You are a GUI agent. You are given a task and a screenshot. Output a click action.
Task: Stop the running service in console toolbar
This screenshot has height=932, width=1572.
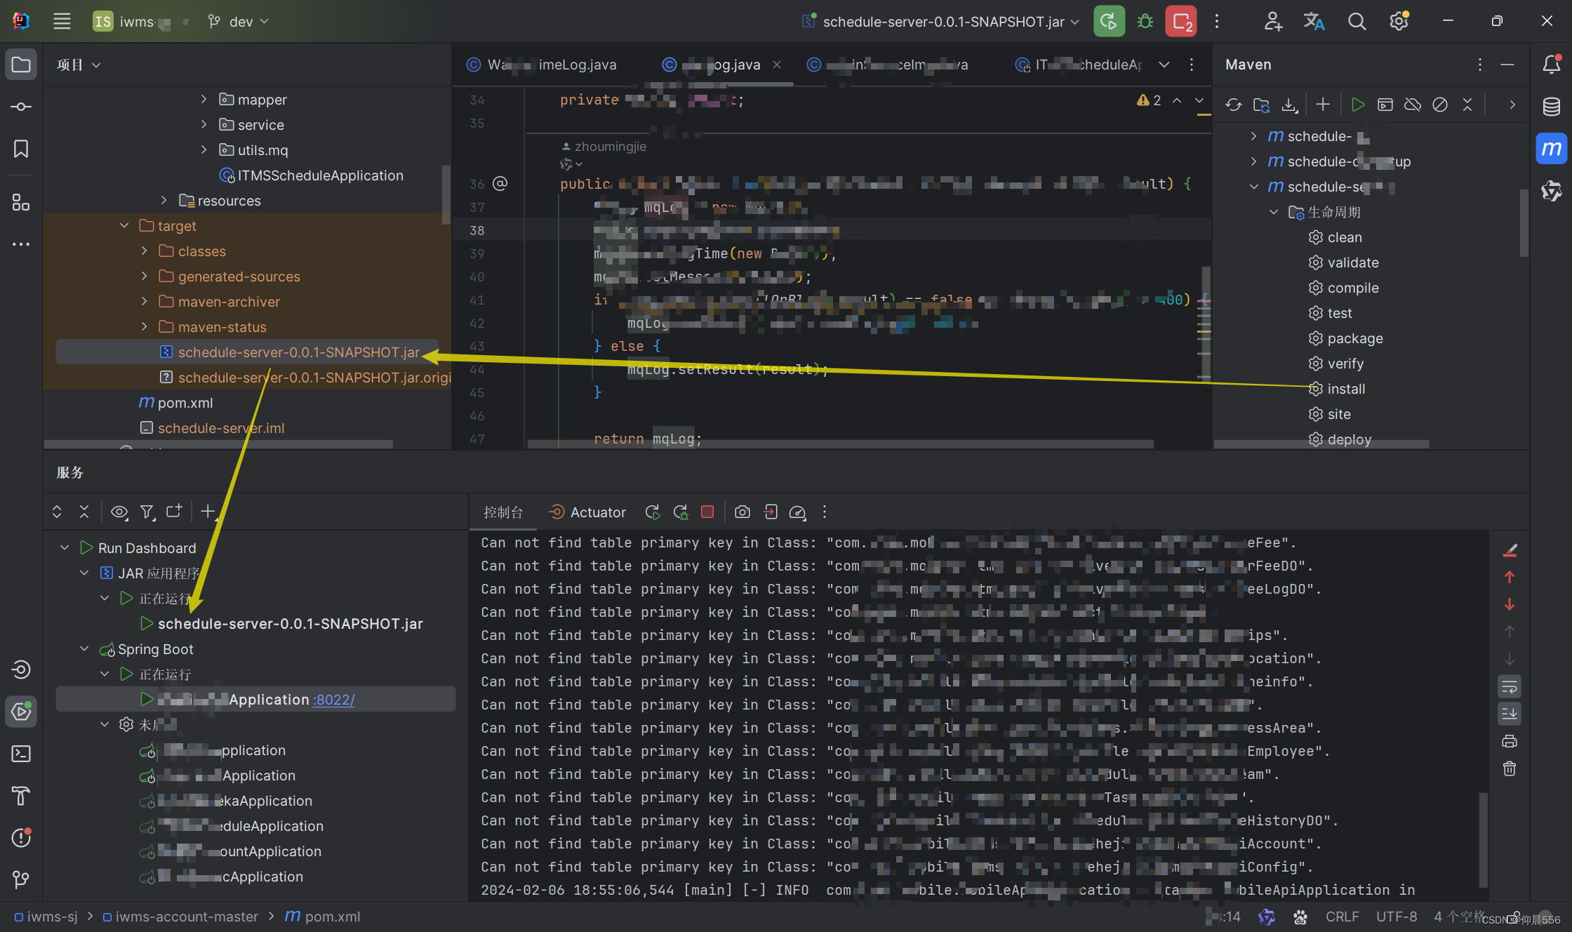coord(707,512)
